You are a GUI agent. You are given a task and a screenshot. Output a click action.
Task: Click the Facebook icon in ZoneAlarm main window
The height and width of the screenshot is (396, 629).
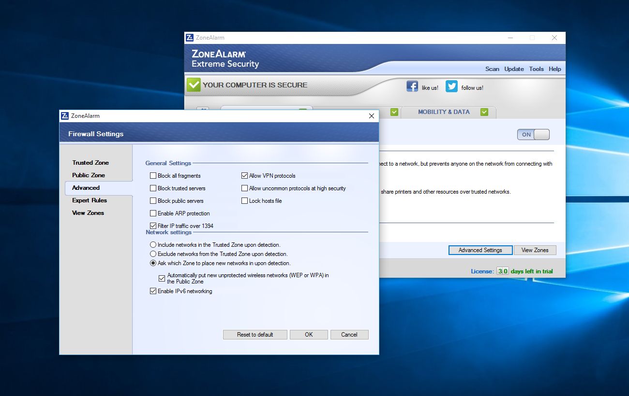412,86
